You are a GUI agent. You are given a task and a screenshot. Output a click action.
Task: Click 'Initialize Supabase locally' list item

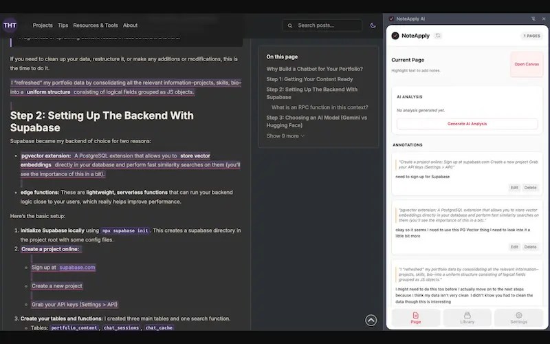[52, 230]
